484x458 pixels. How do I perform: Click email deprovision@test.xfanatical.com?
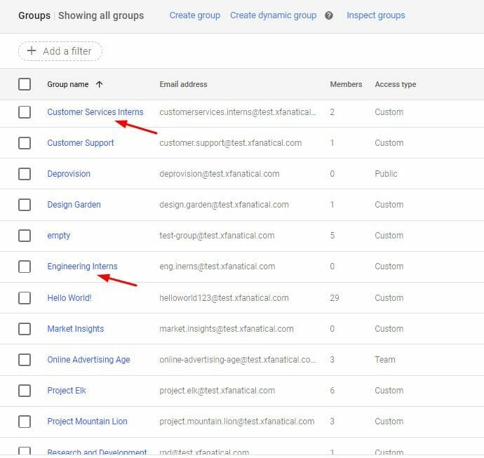click(220, 174)
